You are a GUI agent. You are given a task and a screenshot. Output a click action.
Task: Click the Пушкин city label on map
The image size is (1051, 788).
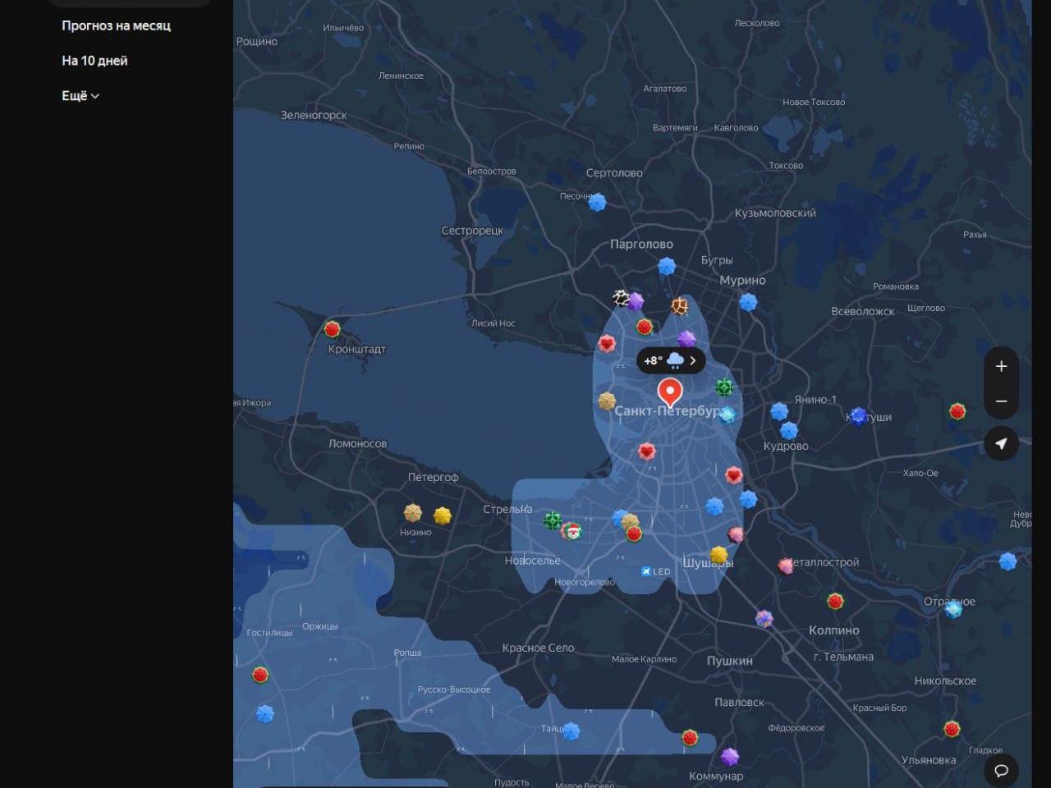(x=729, y=661)
